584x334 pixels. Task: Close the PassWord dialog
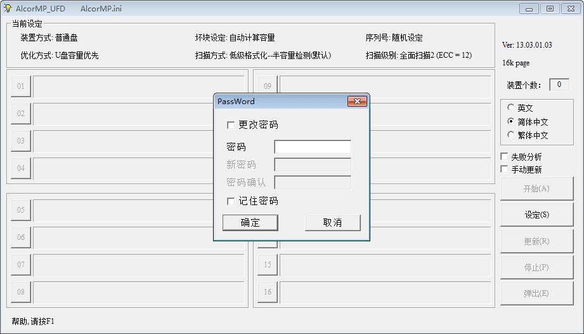tap(358, 102)
